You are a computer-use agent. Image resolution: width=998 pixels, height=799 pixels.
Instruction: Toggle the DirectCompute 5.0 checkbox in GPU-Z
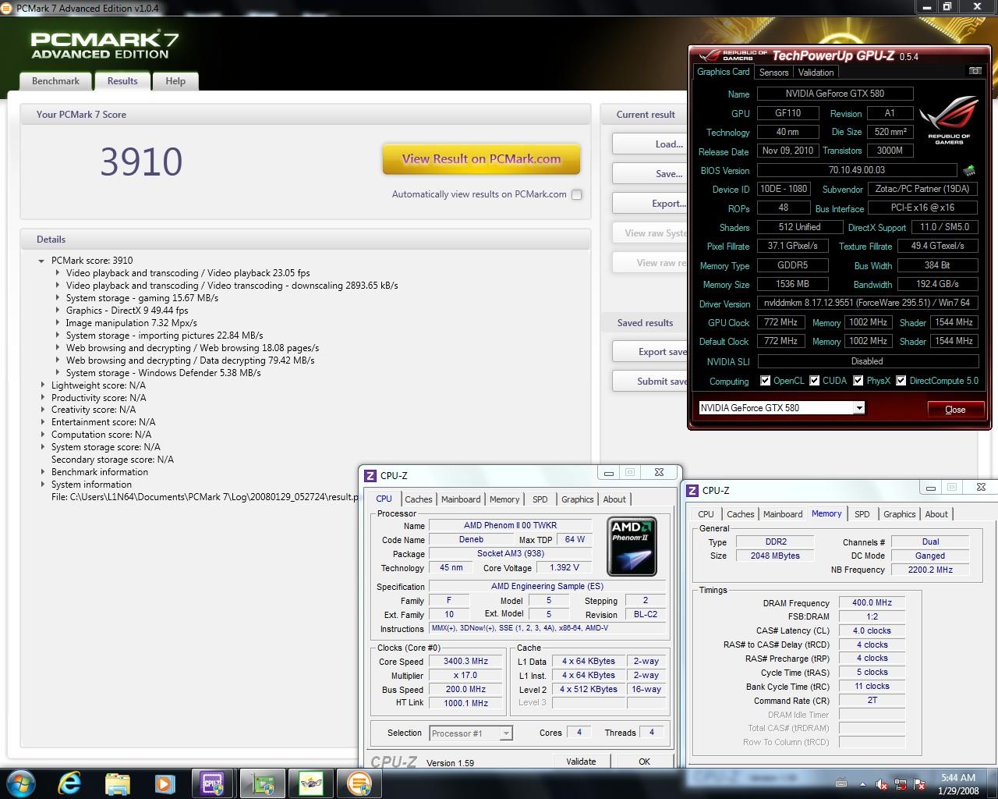pyautogui.click(x=901, y=381)
